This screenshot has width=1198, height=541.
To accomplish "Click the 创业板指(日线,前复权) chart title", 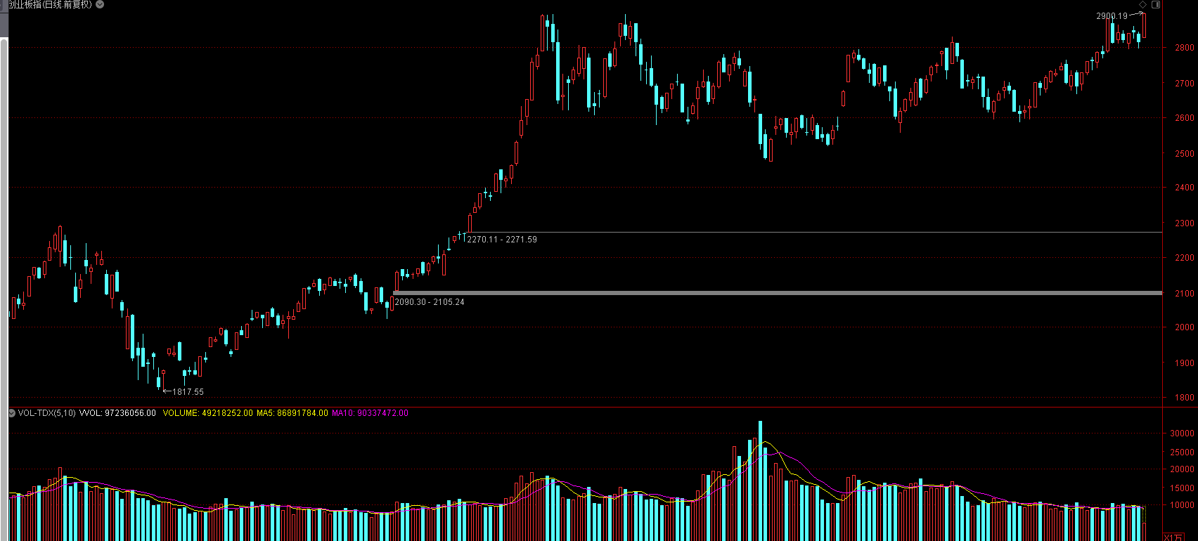I will (51, 4).
